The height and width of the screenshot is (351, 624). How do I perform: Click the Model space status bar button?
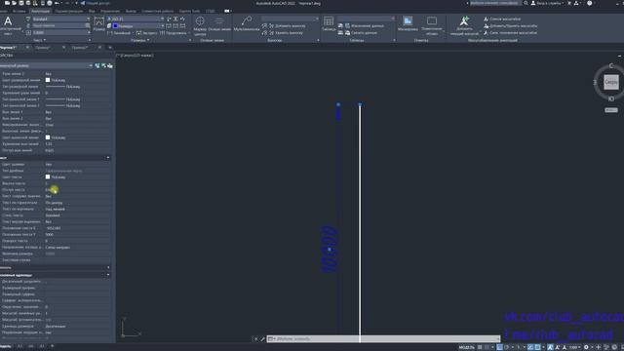(x=466, y=347)
